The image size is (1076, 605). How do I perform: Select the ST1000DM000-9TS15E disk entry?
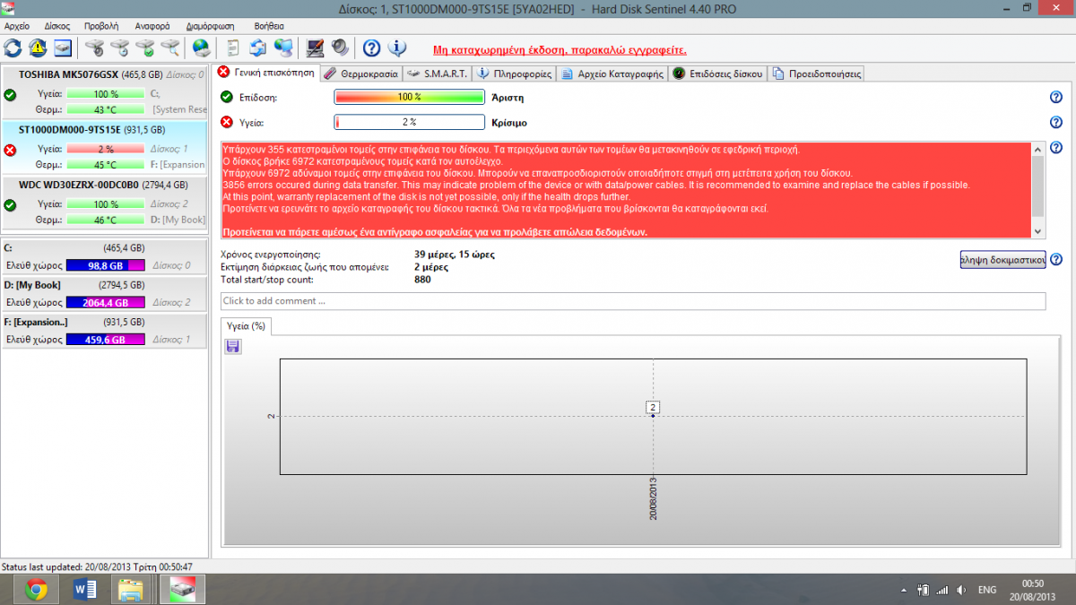coord(105,146)
